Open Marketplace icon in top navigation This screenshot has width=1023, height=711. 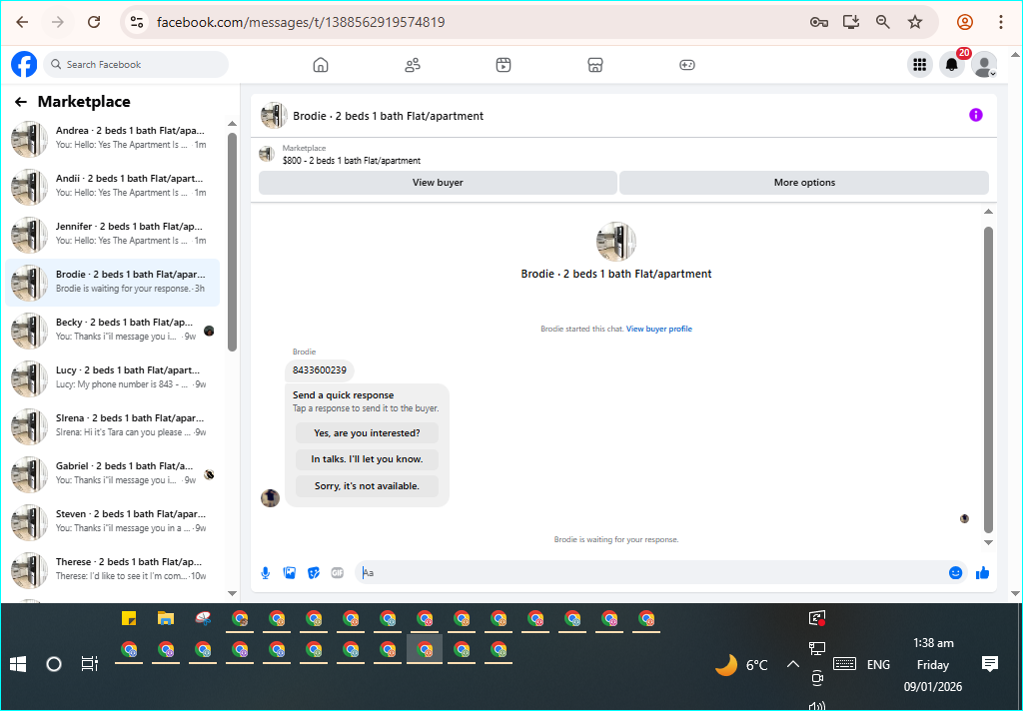595,65
